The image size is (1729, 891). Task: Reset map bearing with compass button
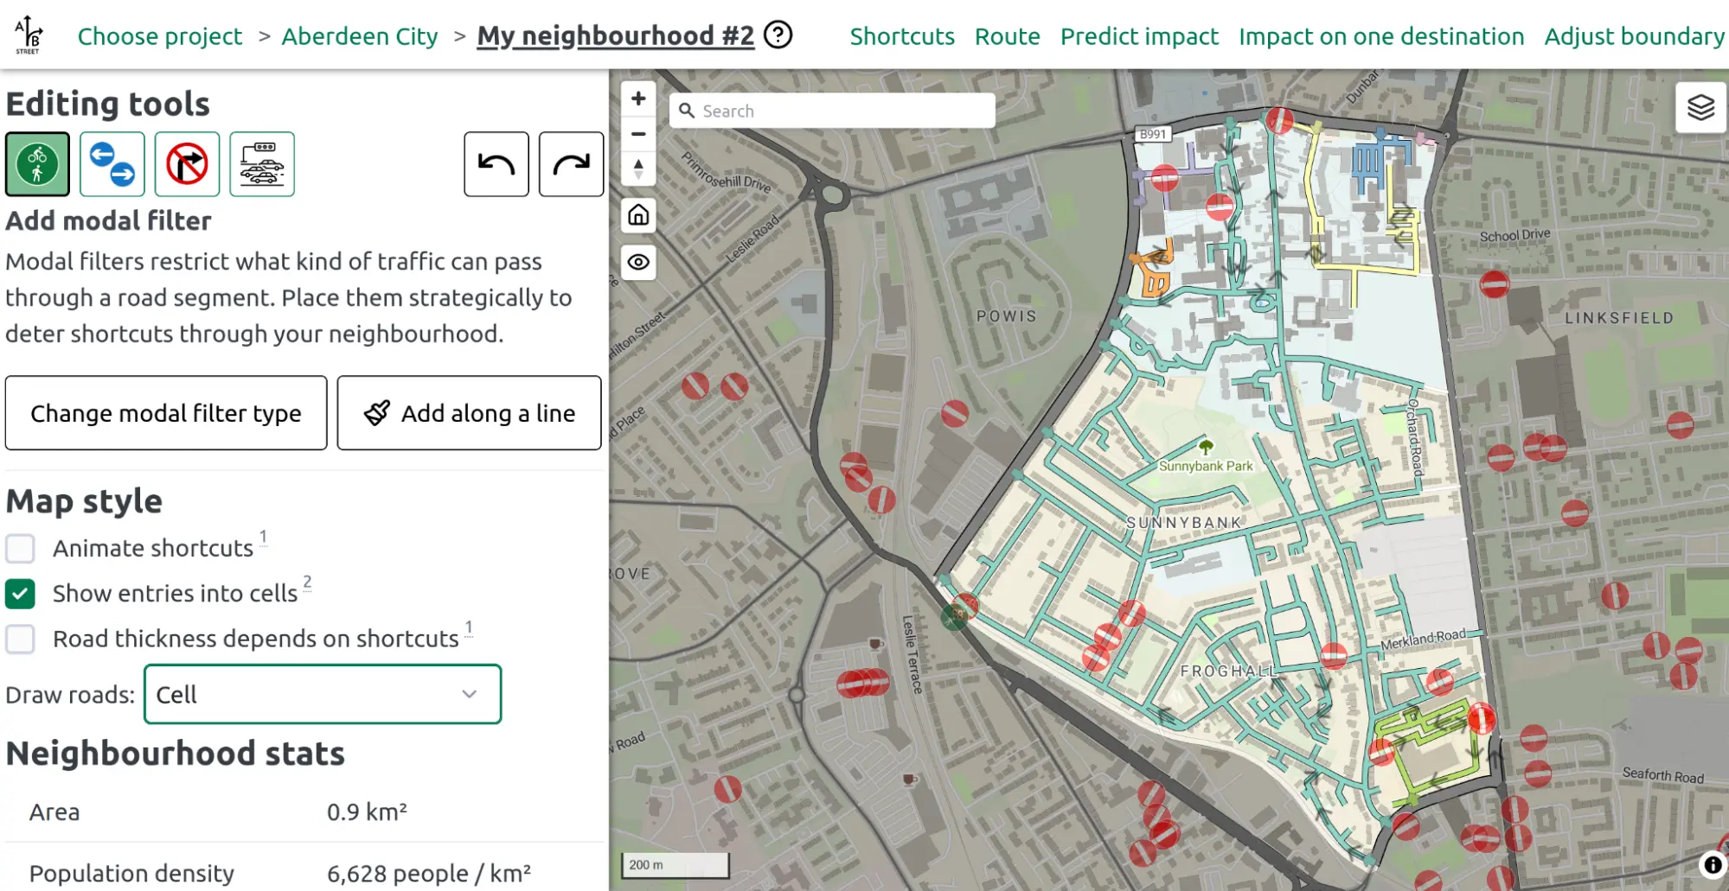pyautogui.click(x=638, y=169)
